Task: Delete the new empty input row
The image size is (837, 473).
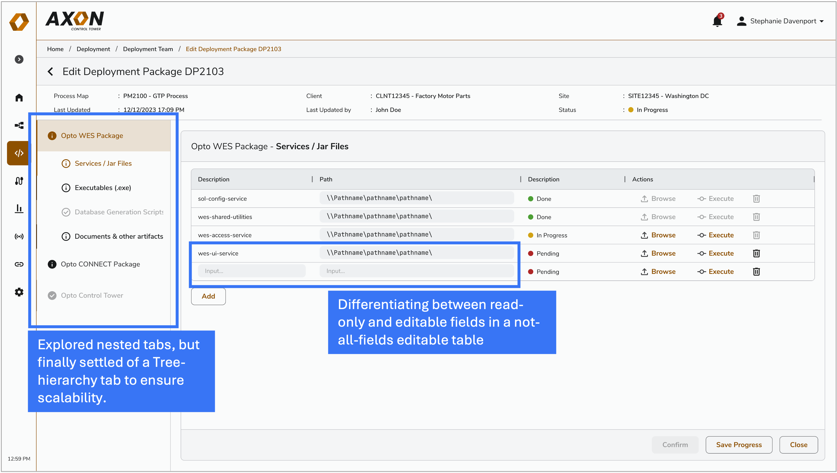Action: coord(756,272)
